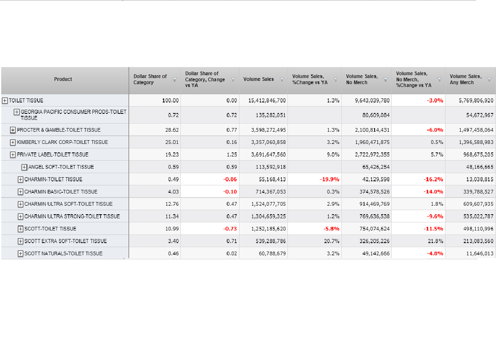
Task: Click filter icon in Dollar Share of Category column
Action: (174, 80)
